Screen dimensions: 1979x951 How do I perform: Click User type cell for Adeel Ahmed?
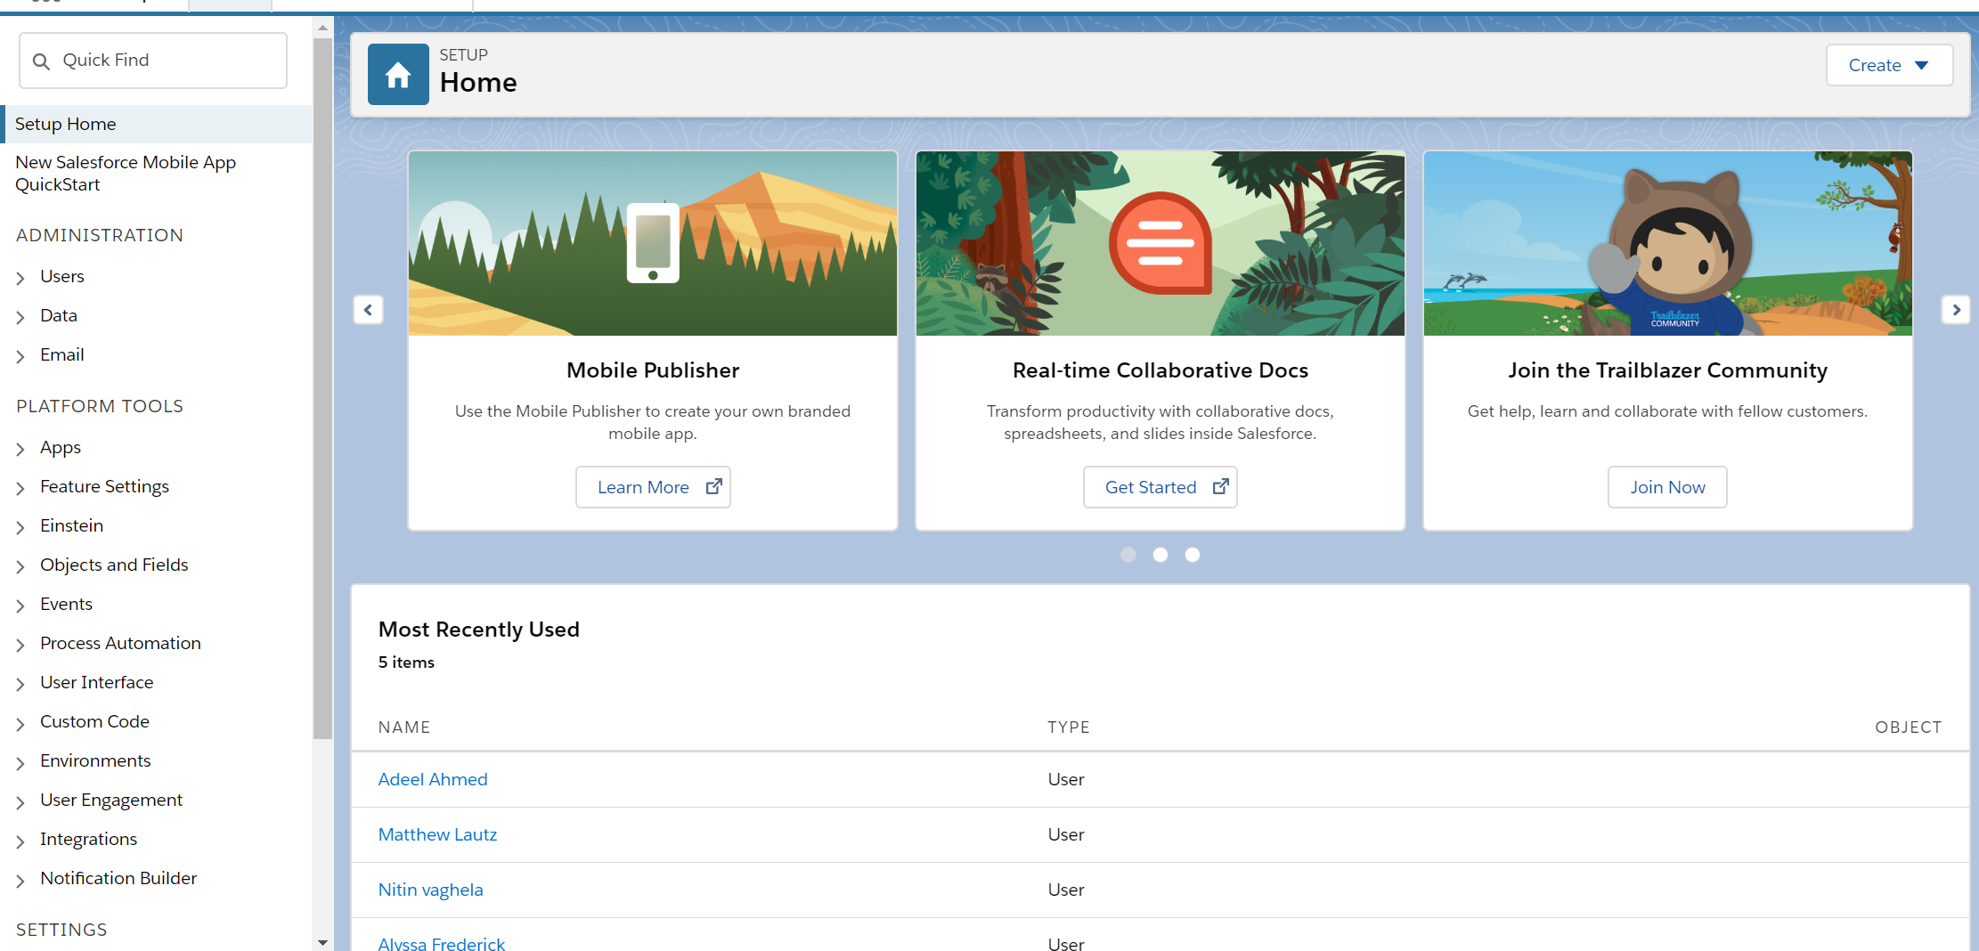pos(1066,779)
